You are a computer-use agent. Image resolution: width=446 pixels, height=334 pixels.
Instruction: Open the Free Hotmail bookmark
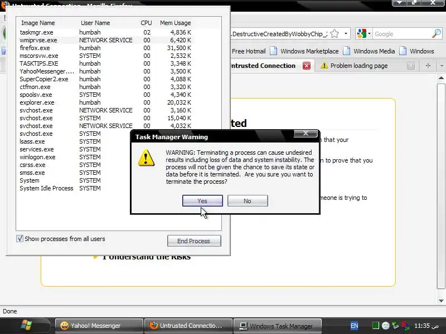(248, 51)
